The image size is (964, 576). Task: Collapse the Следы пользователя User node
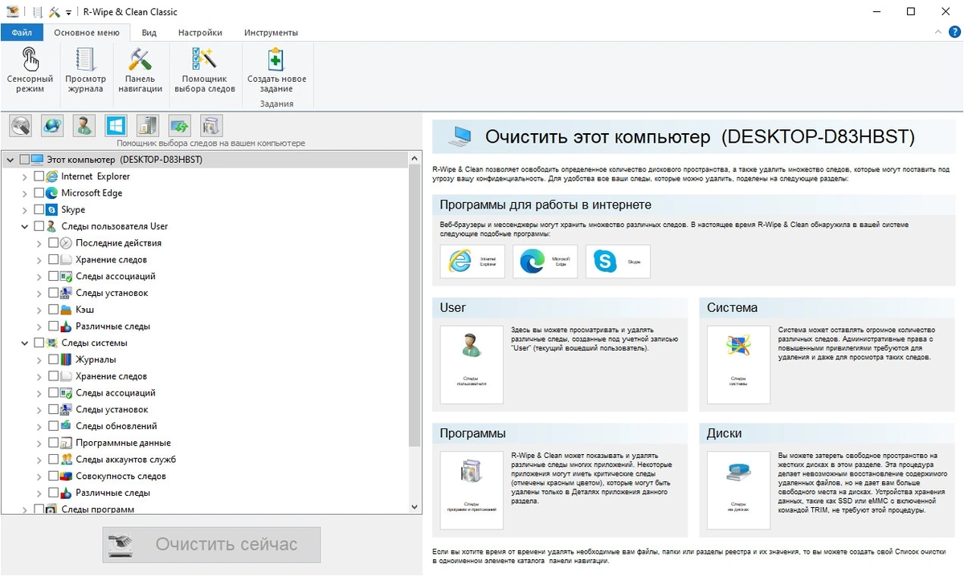point(25,226)
